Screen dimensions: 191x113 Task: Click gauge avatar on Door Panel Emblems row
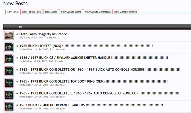pos(9,106)
